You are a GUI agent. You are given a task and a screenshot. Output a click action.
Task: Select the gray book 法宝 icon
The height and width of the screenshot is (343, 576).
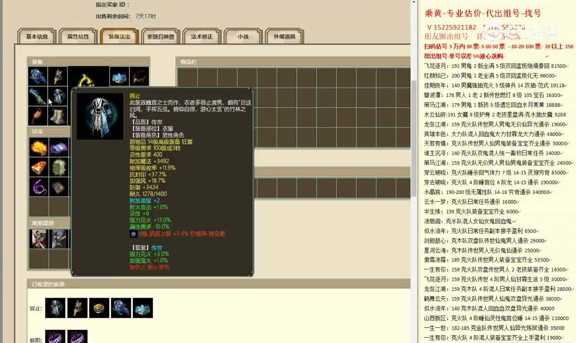59,187
